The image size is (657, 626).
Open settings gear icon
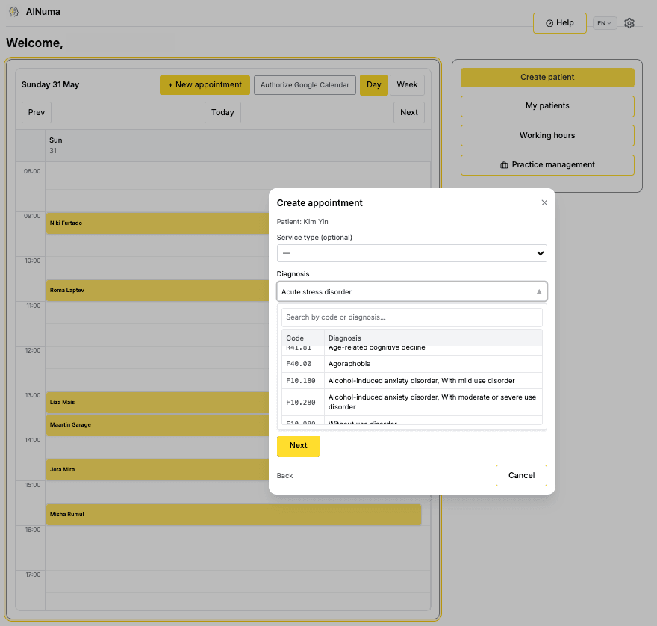tap(629, 23)
